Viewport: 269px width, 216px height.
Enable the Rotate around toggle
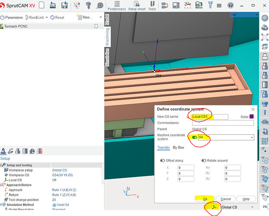203,160
